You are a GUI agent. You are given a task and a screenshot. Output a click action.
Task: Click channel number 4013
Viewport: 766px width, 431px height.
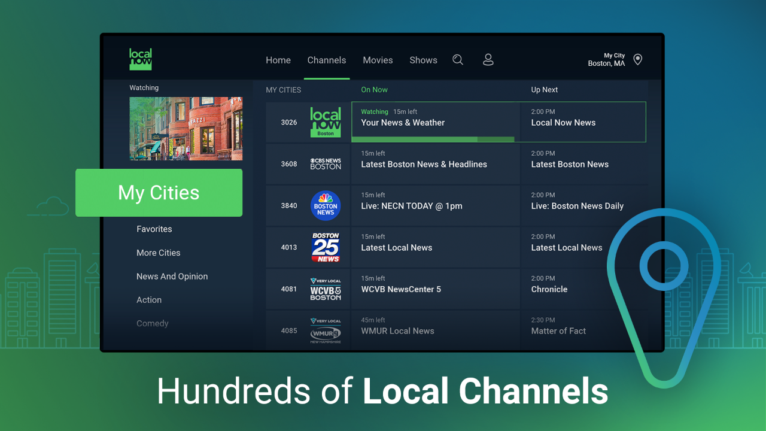click(289, 247)
